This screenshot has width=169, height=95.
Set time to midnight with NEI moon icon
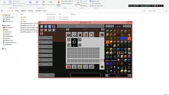(x=54, y=30)
